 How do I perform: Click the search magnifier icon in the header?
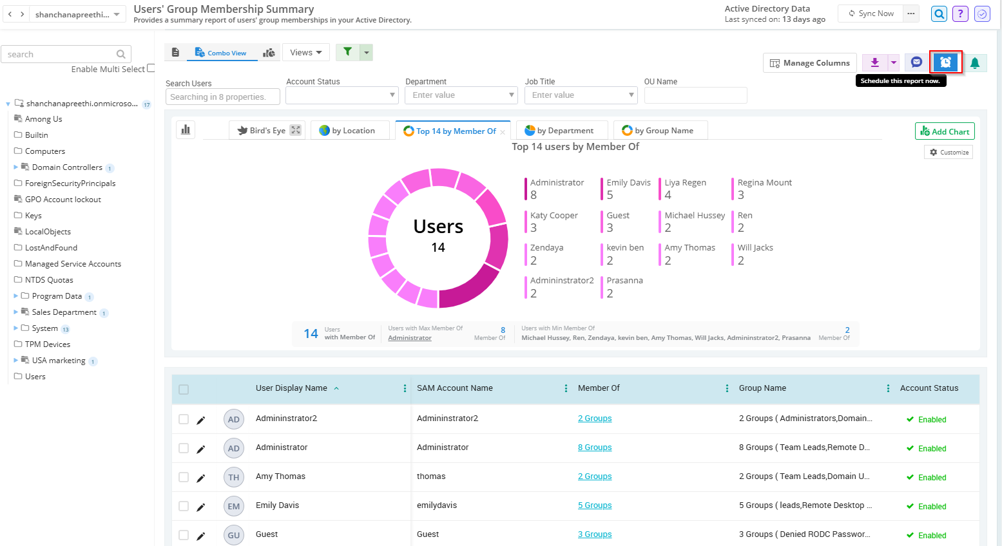pos(938,13)
